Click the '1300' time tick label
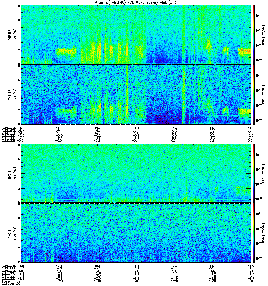The image size is (268, 286). tap(136, 281)
